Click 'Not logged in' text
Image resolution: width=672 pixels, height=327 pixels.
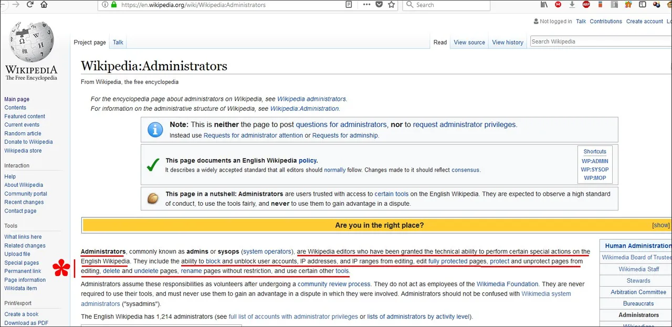click(x=555, y=22)
